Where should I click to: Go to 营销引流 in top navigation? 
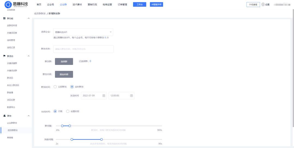pos(92,5)
